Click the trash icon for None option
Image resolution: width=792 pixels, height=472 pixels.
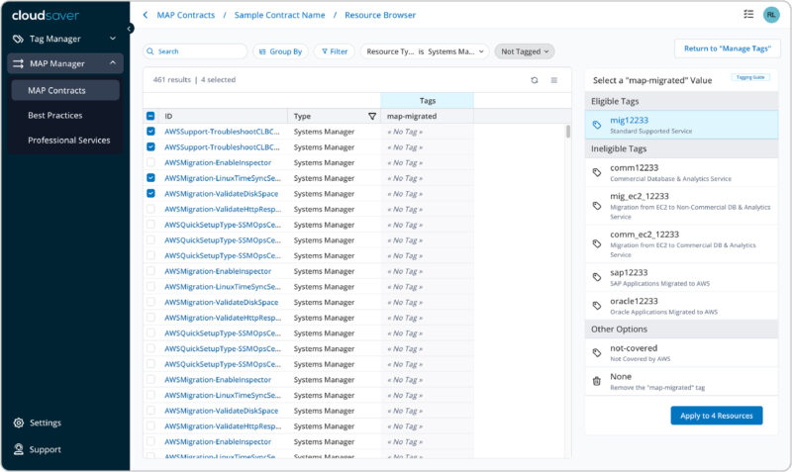point(596,381)
